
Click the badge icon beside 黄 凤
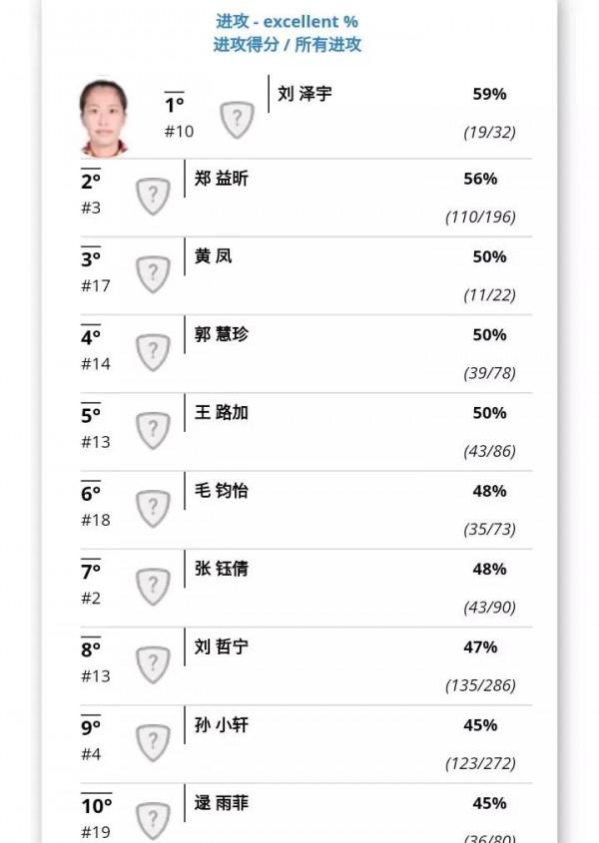(x=151, y=274)
